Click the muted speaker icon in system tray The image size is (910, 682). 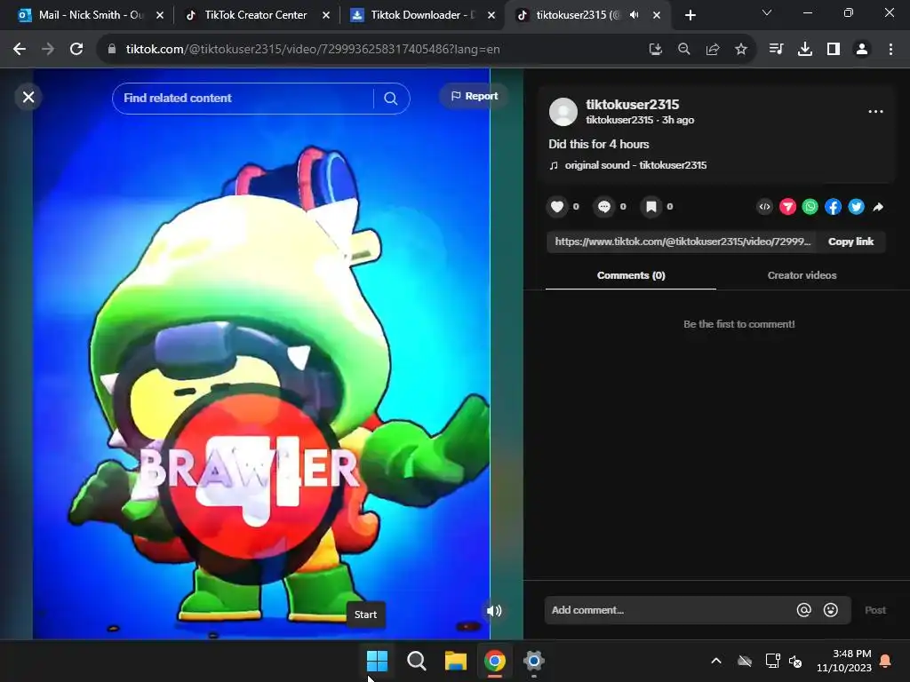click(795, 661)
